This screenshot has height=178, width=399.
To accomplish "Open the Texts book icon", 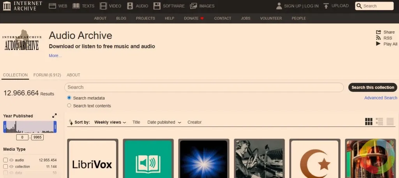I will 76,6.
